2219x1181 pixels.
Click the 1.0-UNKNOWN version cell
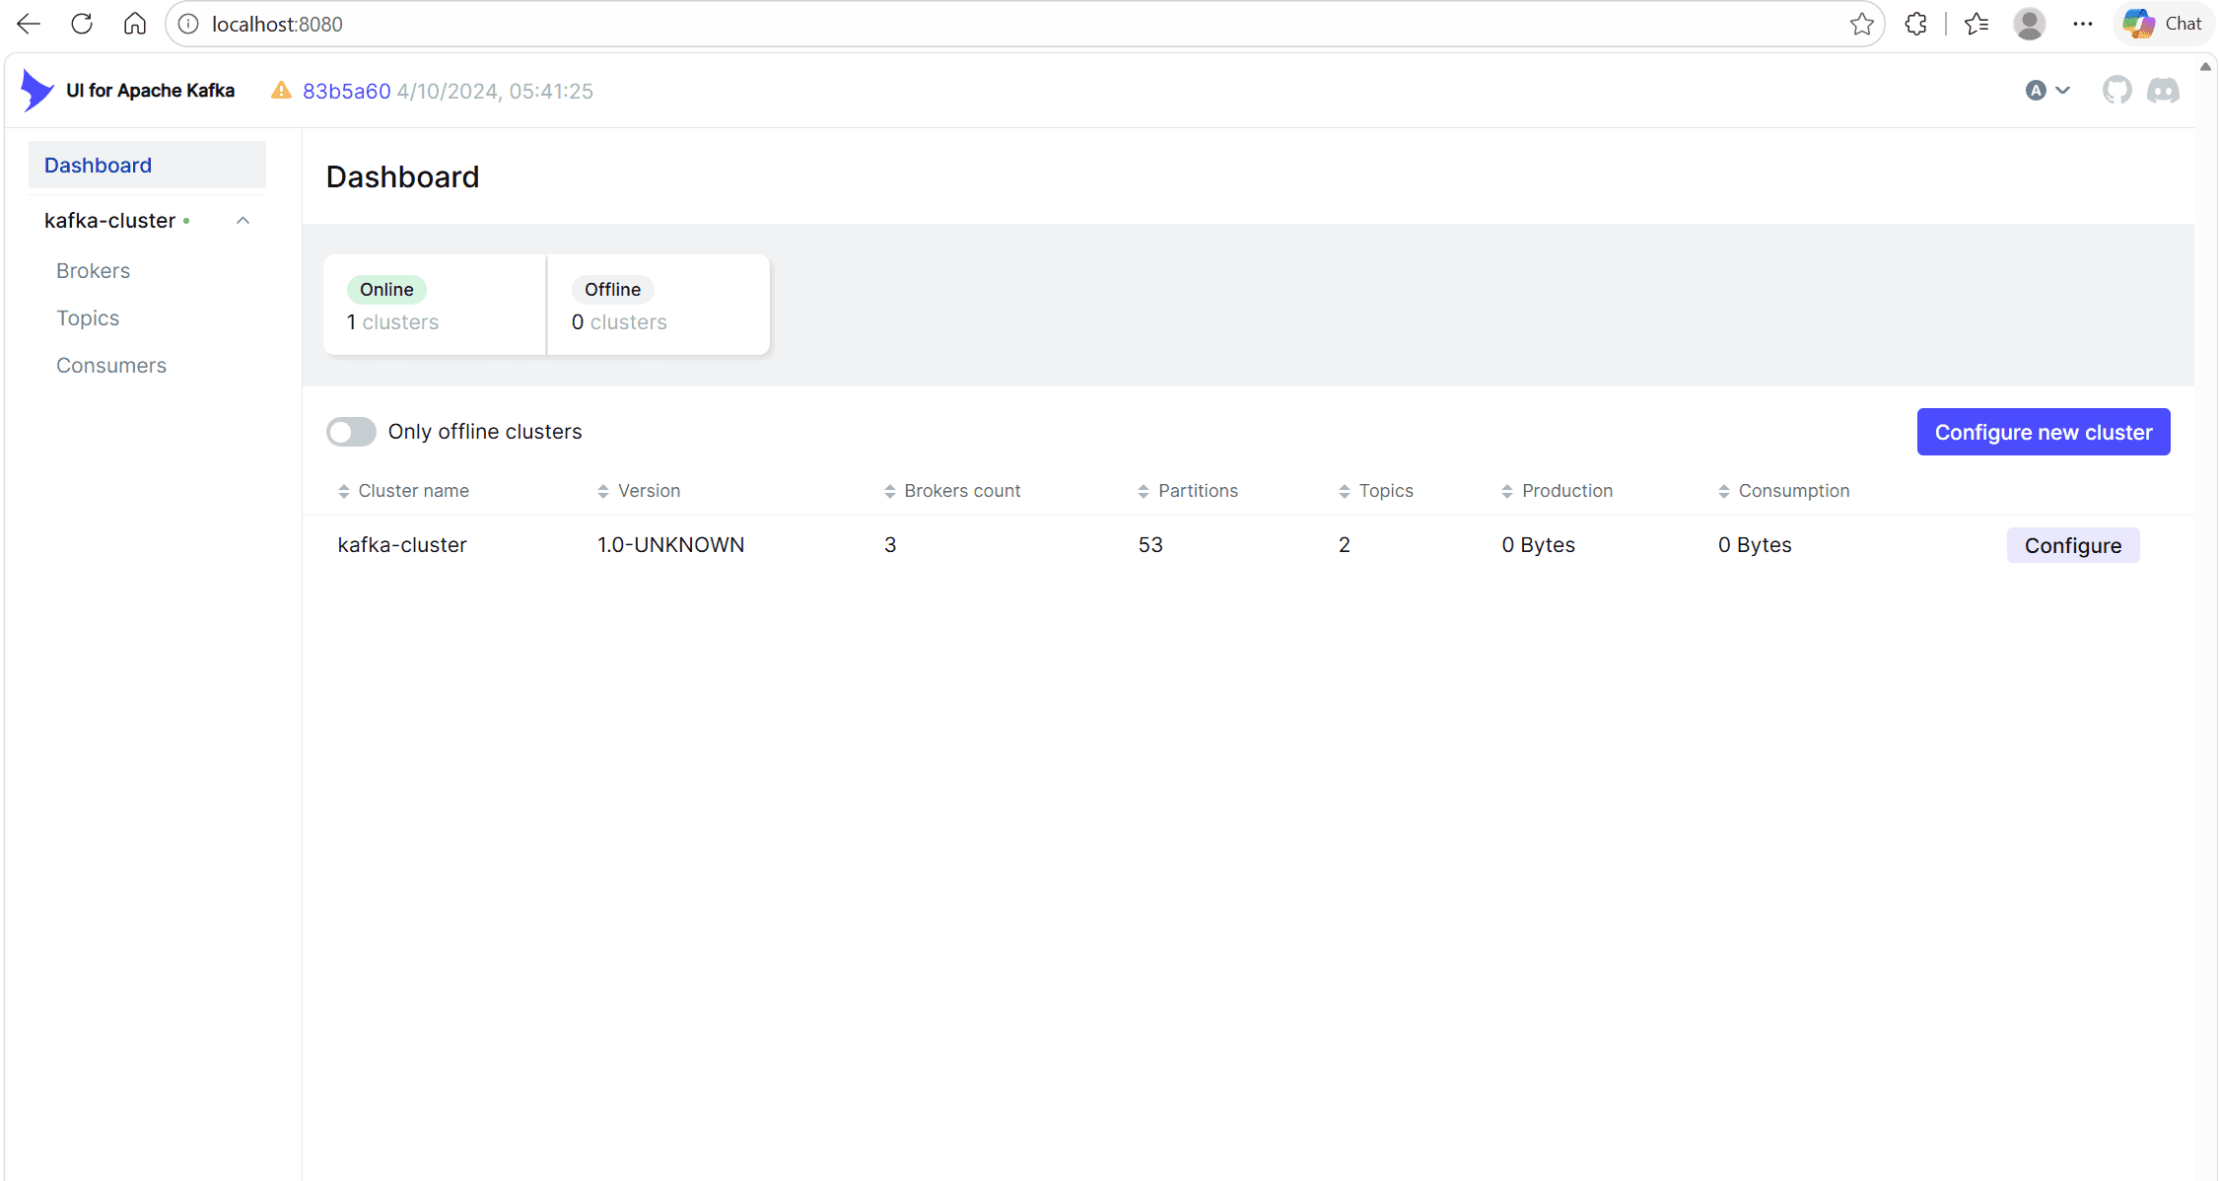pyautogui.click(x=670, y=545)
